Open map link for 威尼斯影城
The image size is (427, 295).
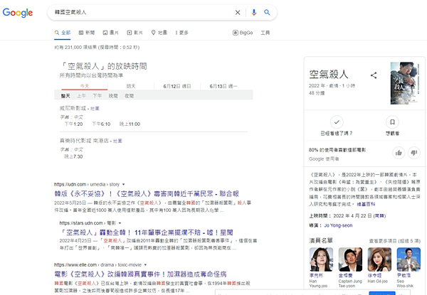pyautogui.click(x=95, y=109)
